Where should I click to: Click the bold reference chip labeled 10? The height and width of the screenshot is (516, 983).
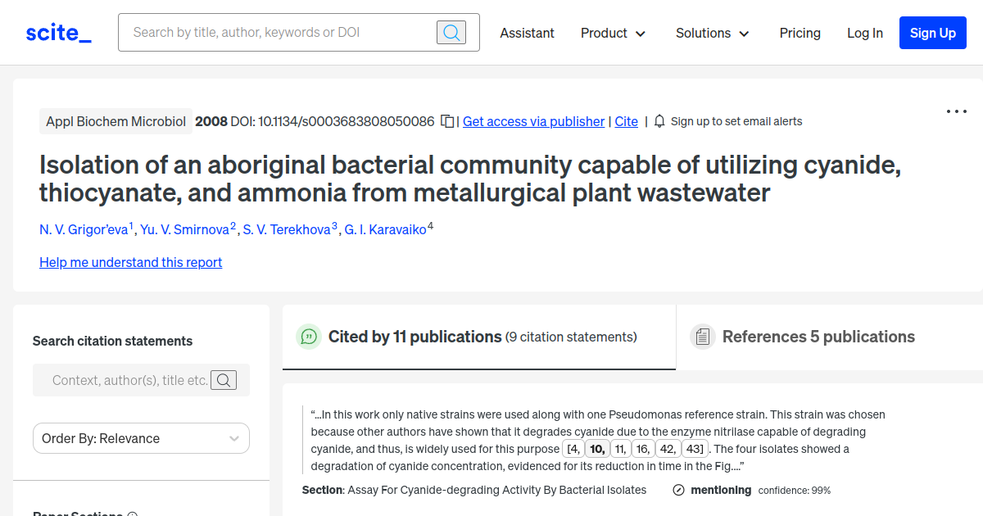(x=596, y=449)
